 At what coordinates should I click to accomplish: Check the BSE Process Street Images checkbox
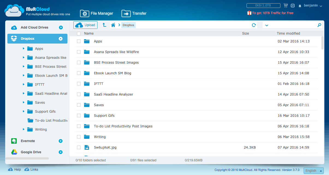79,63
